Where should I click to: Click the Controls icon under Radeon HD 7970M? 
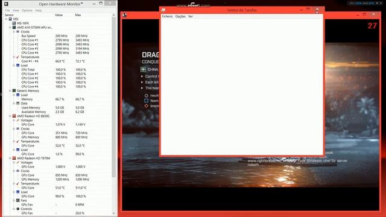tap(17, 209)
